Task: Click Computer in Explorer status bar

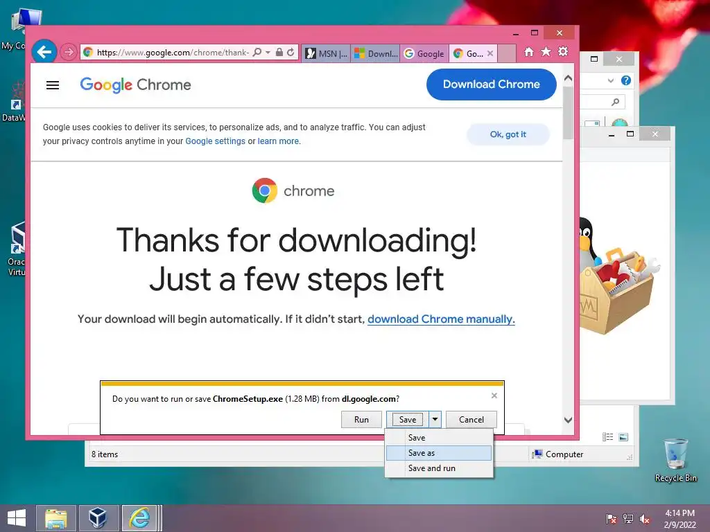Action: point(558,454)
